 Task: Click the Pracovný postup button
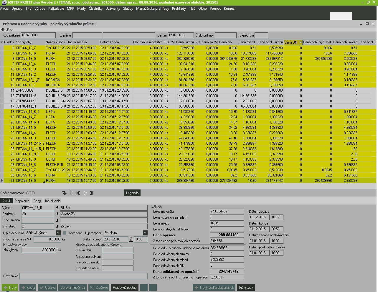(x=125, y=288)
